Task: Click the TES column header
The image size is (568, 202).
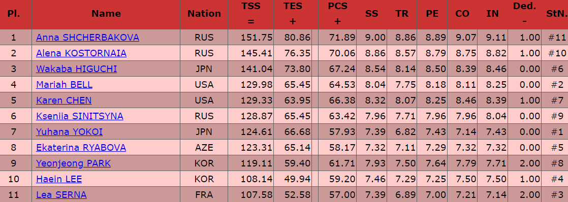Action: pos(293,14)
